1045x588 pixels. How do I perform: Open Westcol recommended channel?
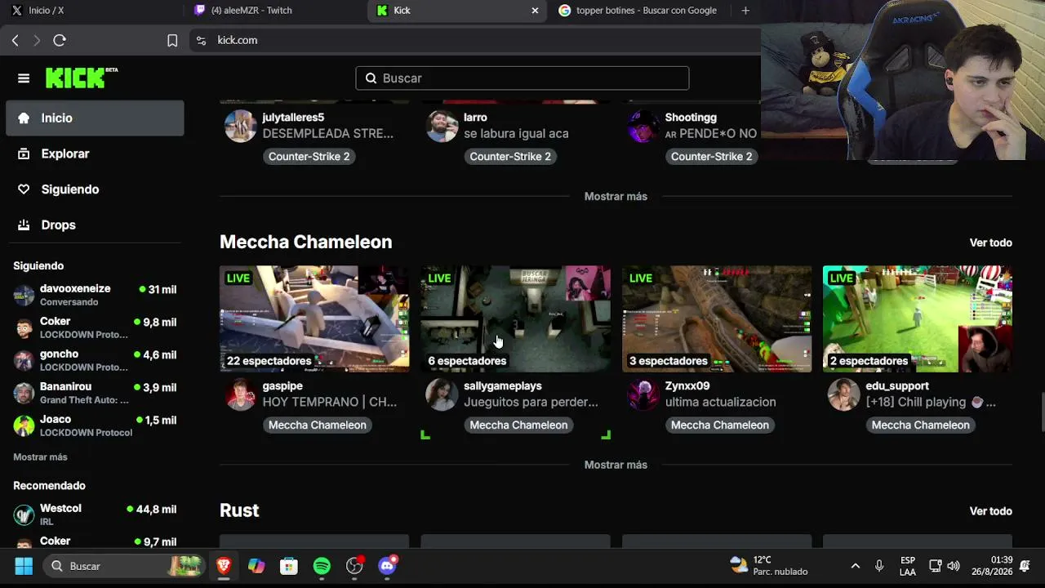coord(95,514)
